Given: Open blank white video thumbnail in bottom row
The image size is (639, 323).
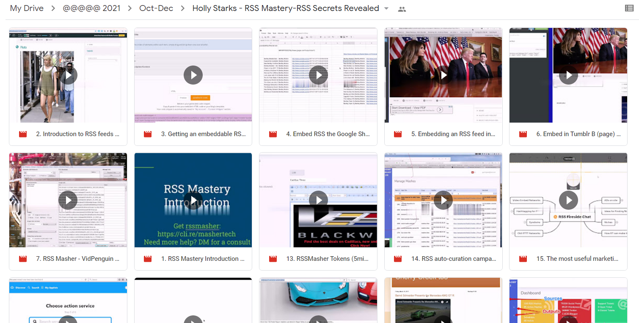Looking at the screenshot, I should 193,300.
